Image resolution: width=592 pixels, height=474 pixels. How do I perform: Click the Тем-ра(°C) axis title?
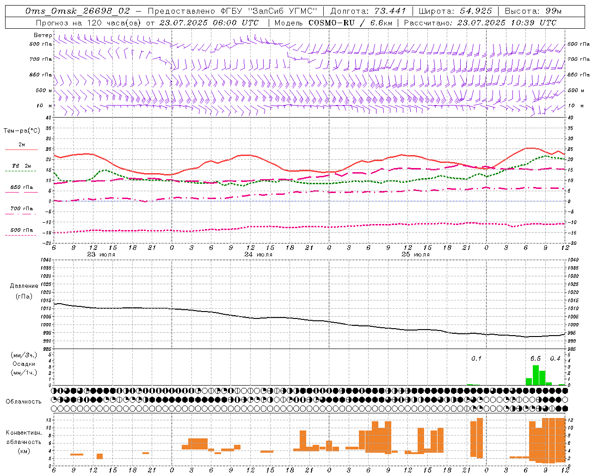coord(22,131)
